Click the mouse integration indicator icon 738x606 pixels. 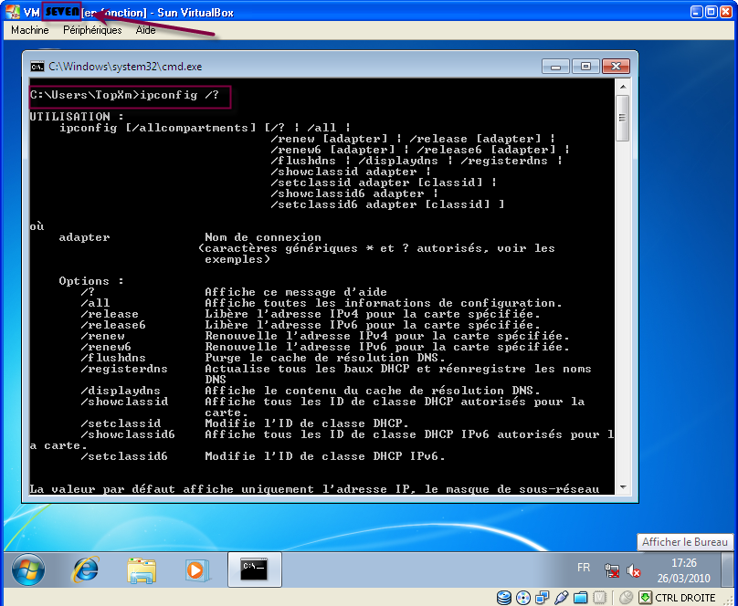(626, 597)
